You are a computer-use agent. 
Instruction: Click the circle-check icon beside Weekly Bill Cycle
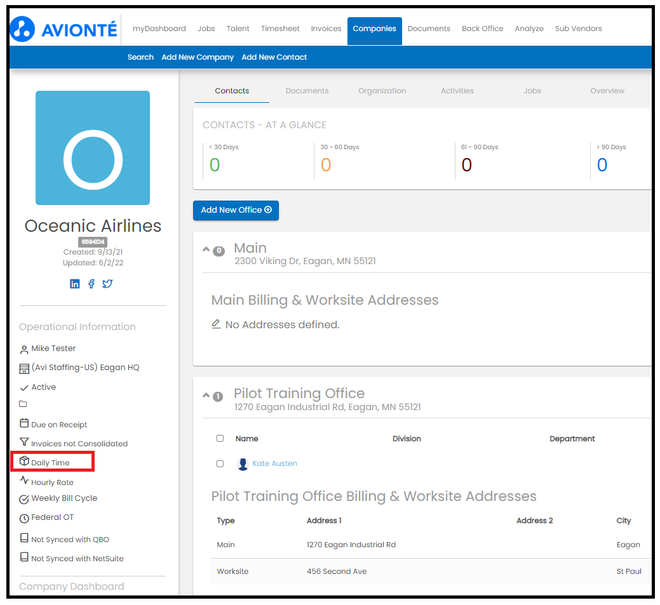click(24, 500)
